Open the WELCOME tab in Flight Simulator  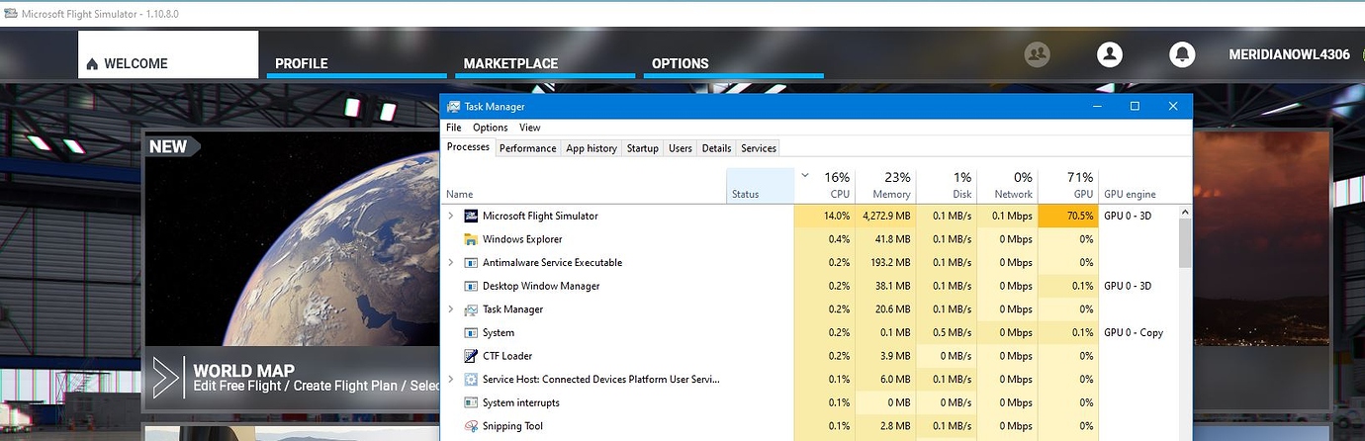click(168, 54)
